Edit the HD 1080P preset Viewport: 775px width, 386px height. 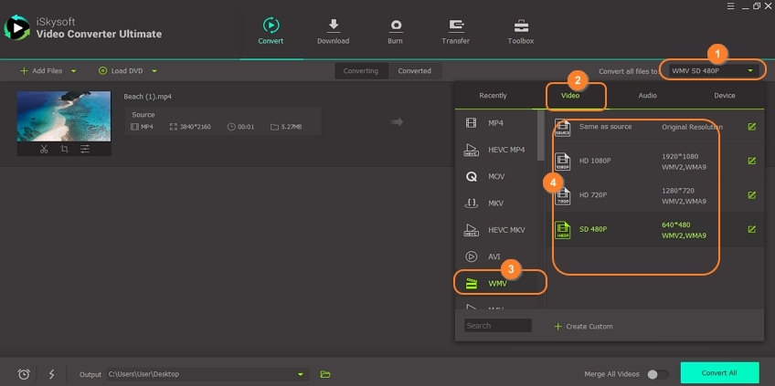752,161
